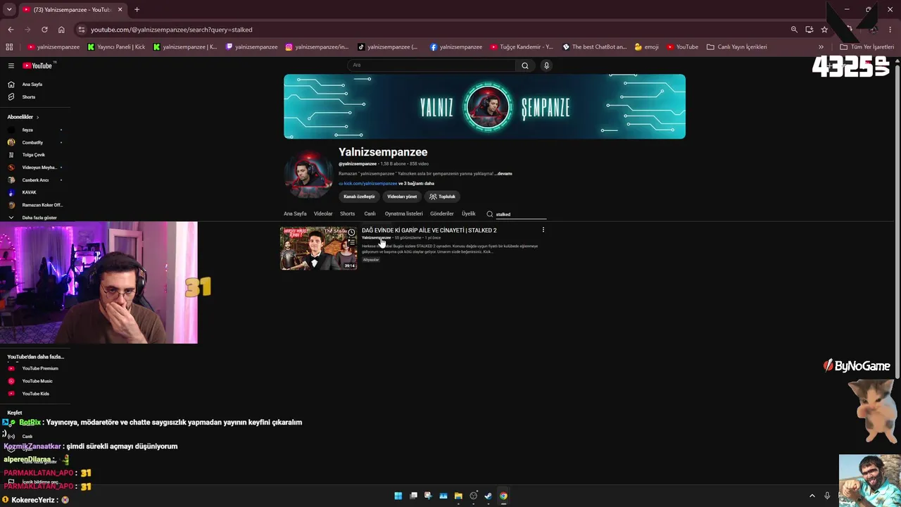The width and height of the screenshot is (901, 507).
Task: Open the emoji bookmark
Action: (647, 47)
